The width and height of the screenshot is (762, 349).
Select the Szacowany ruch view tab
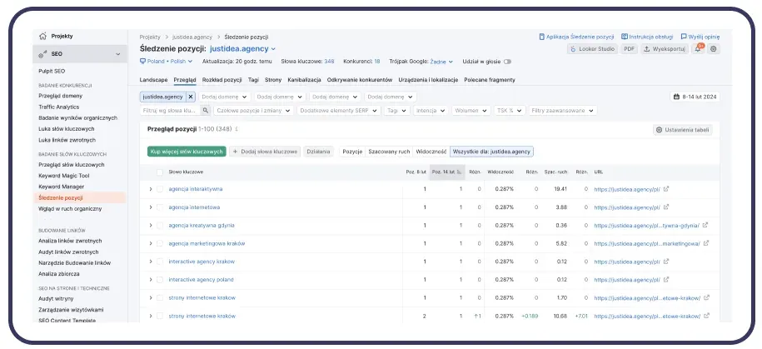click(389, 152)
